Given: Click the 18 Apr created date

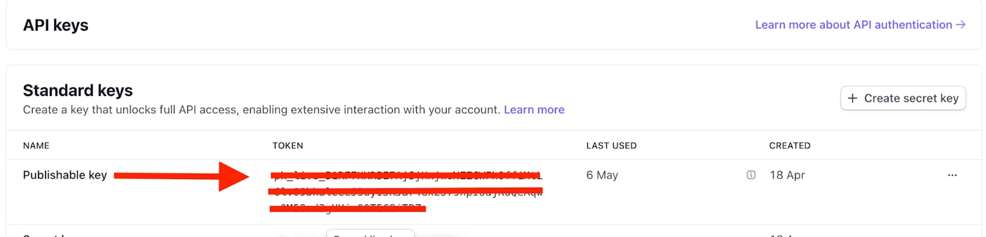Looking at the screenshot, I should point(787,175).
